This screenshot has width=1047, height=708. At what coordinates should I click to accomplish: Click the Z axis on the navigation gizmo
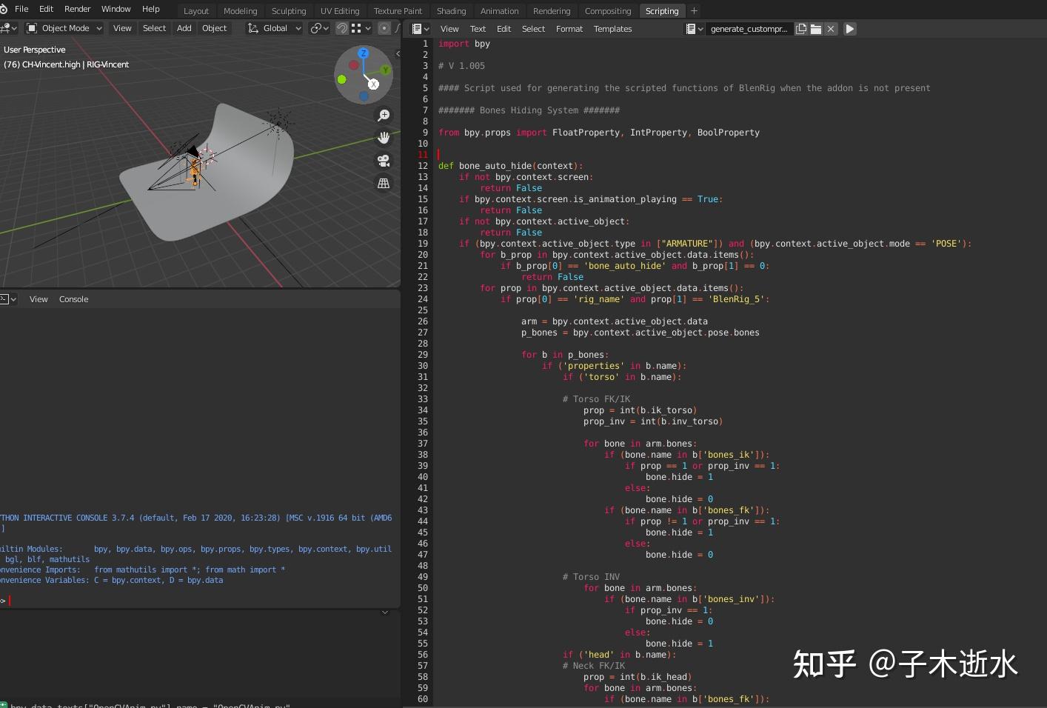[x=363, y=53]
